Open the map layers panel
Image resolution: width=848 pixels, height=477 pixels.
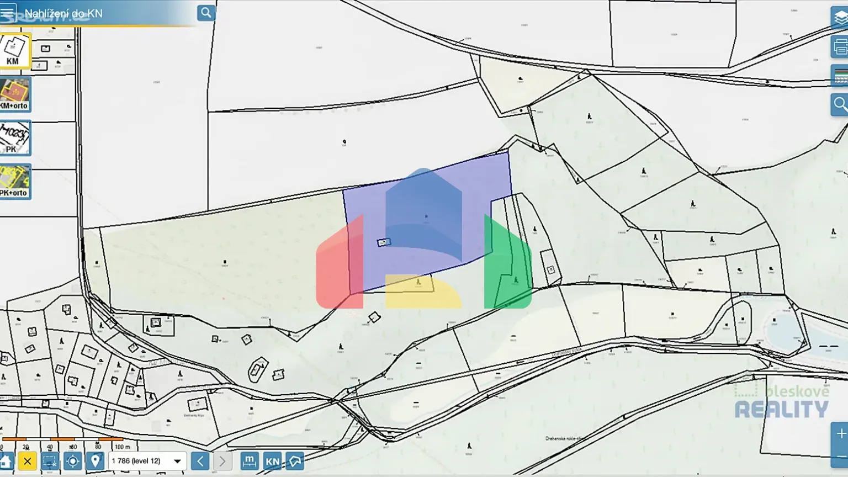(x=840, y=18)
